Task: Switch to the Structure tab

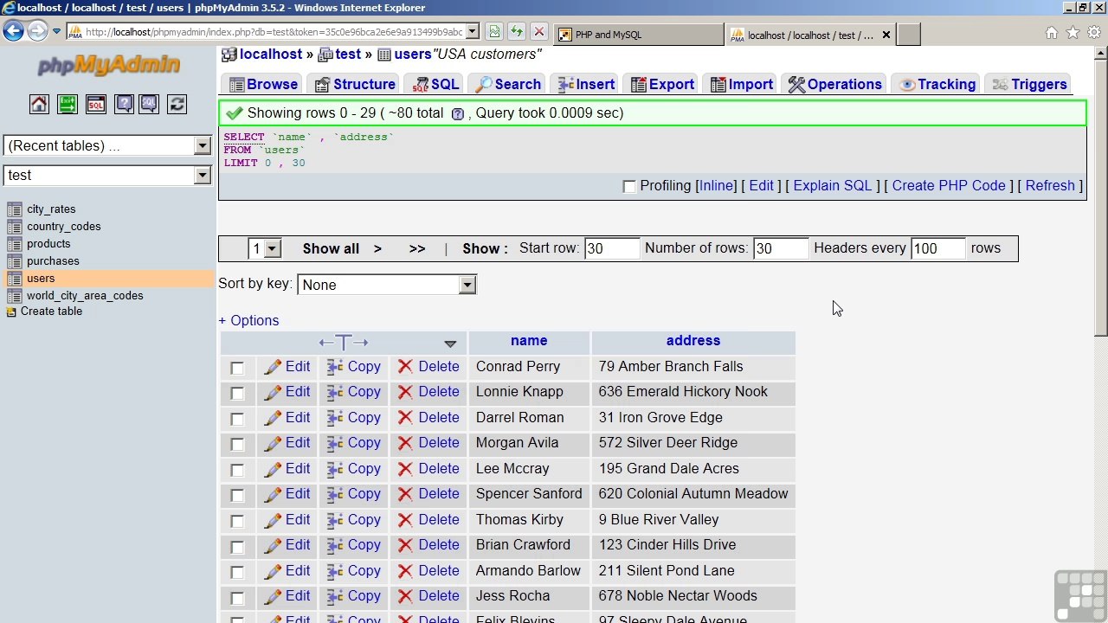Action: click(x=356, y=84)
